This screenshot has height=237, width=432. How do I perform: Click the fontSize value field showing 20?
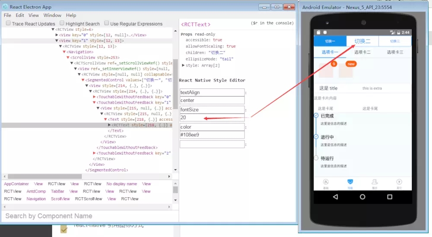(x=212, y=117)
